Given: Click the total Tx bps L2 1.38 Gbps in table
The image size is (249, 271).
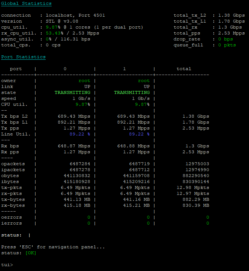Looking at the screenshot, I should [x=196, y=116].
